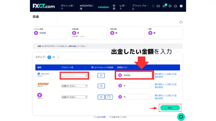Add new wallet for bitwallet row
The image size is (216, 121).
point(101,76)
